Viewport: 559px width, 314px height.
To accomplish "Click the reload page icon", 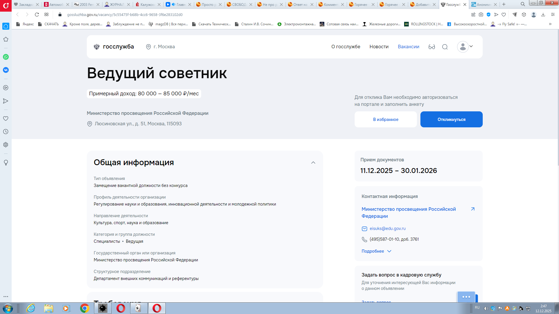I will pos(37,15).
